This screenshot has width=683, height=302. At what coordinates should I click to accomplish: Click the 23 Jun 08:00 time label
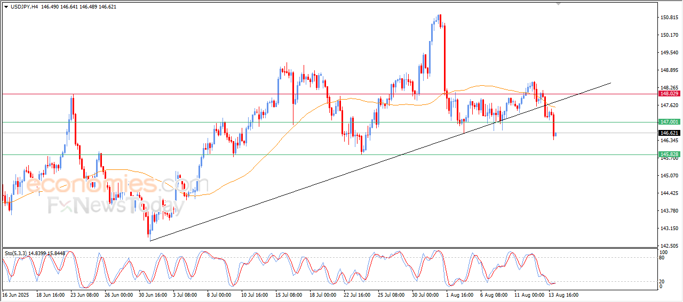[85, 295]
